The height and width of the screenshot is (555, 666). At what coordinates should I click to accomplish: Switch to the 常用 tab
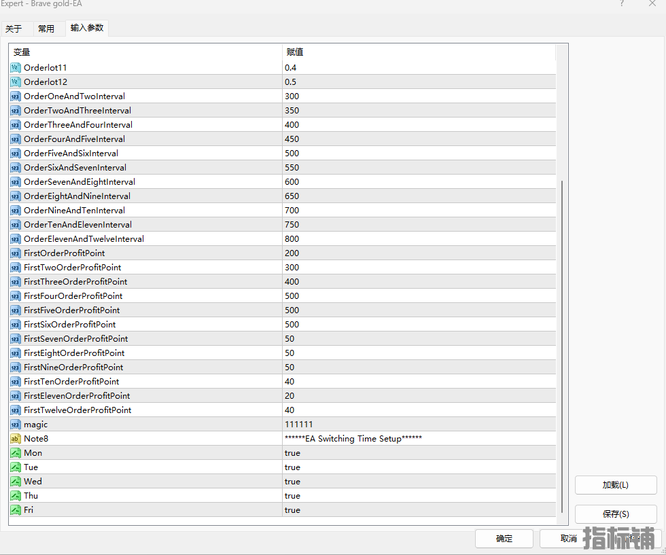46,29
